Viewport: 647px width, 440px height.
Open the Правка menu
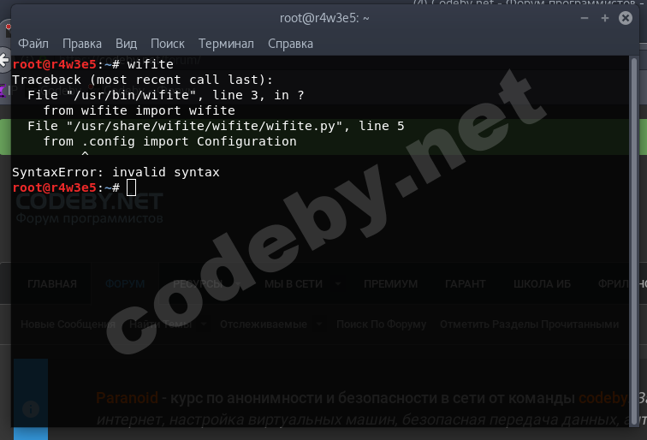[x=81, y=44]
